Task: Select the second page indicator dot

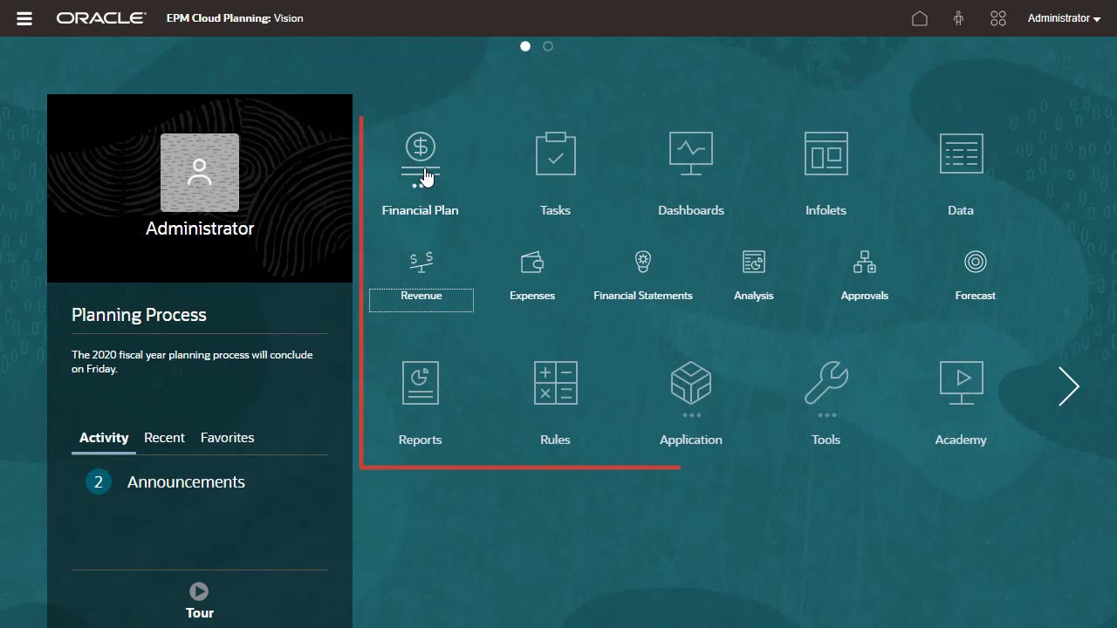Action: [548, 46]
